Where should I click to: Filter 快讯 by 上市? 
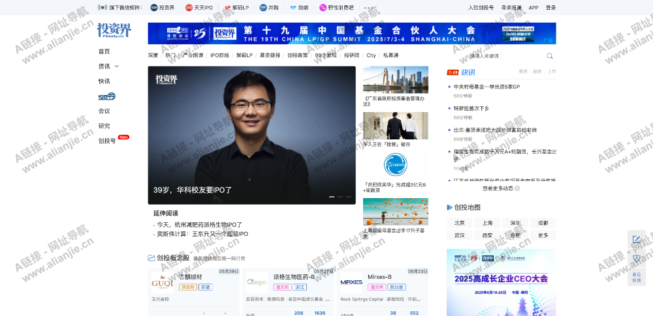[551, 72]
